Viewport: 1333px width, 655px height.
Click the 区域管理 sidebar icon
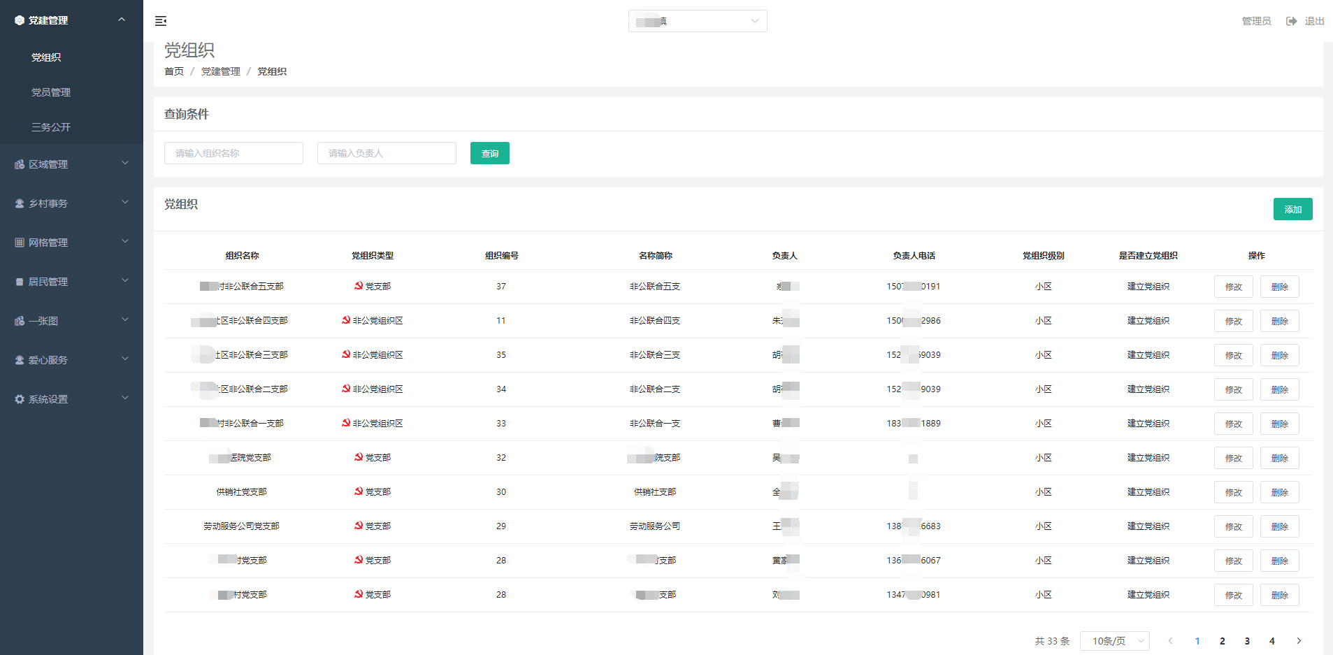click(x=20, y=164)
